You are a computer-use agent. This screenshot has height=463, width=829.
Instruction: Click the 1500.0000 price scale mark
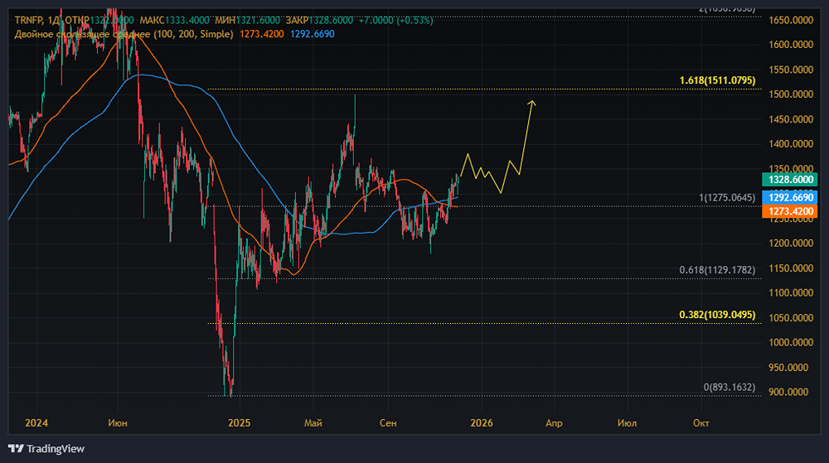tap(789, 94)
